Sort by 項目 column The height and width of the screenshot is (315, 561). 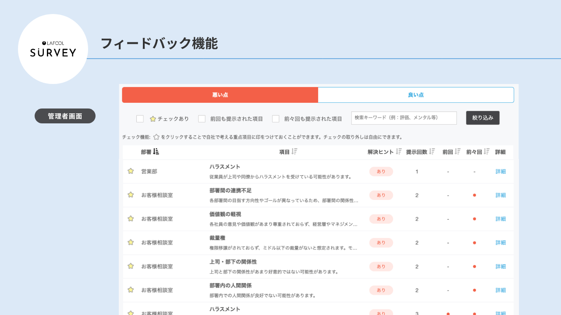point(295,152)
